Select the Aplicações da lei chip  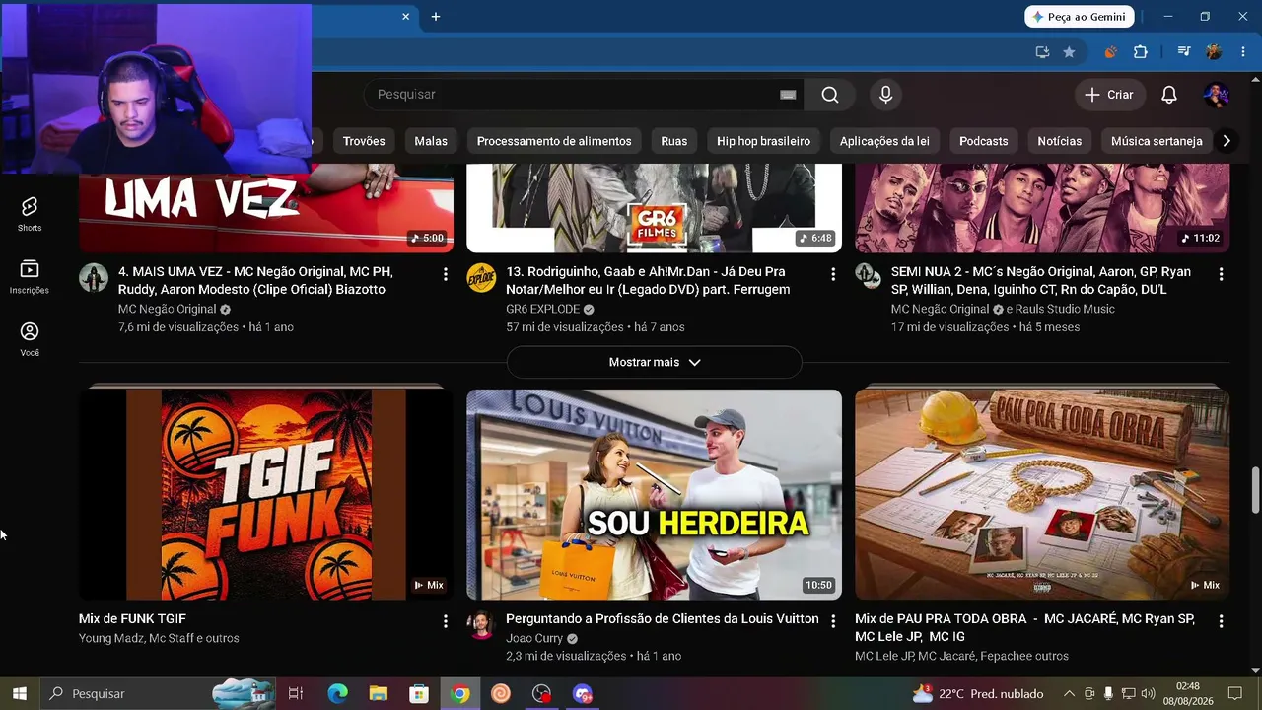click(884, 141)
